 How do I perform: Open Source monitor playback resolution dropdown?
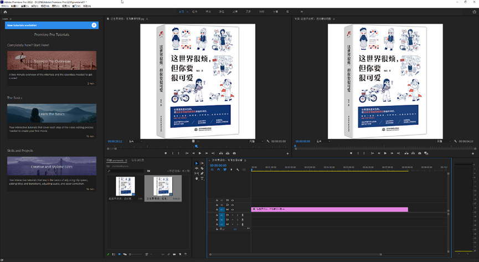256,141
